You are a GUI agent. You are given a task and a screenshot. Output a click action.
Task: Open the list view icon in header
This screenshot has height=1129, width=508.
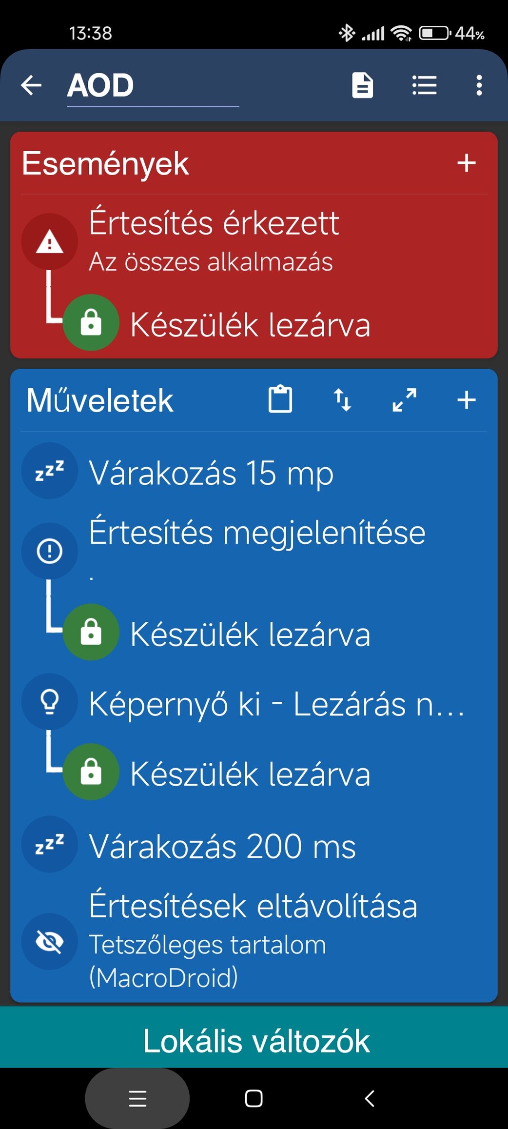424,85
